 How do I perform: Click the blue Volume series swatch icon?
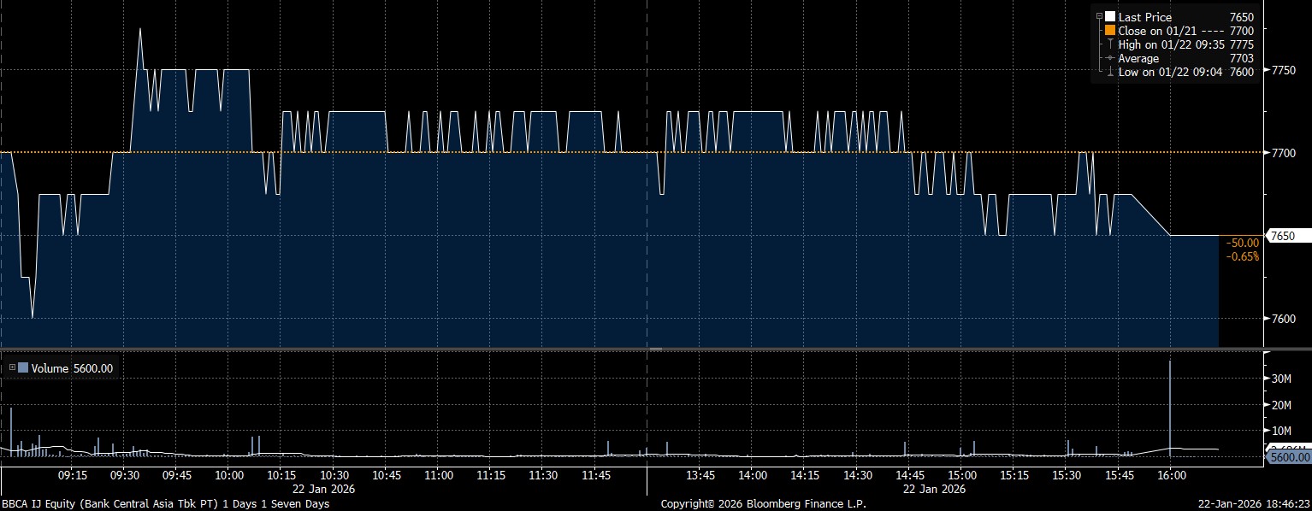[23, 368]
